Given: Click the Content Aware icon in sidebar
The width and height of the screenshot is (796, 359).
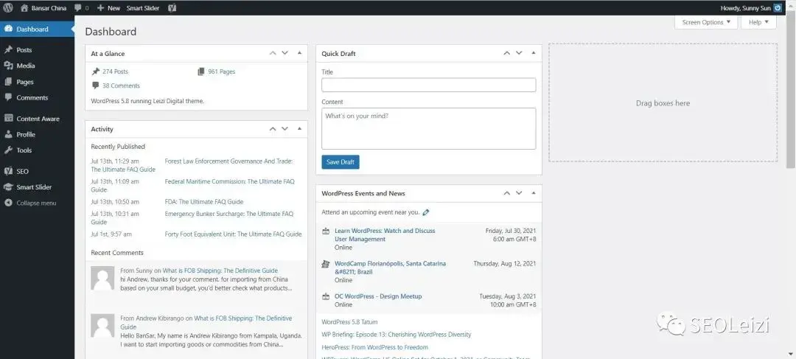Looking at the screenshot, I should pyautogui.click(x=9, y=118).
